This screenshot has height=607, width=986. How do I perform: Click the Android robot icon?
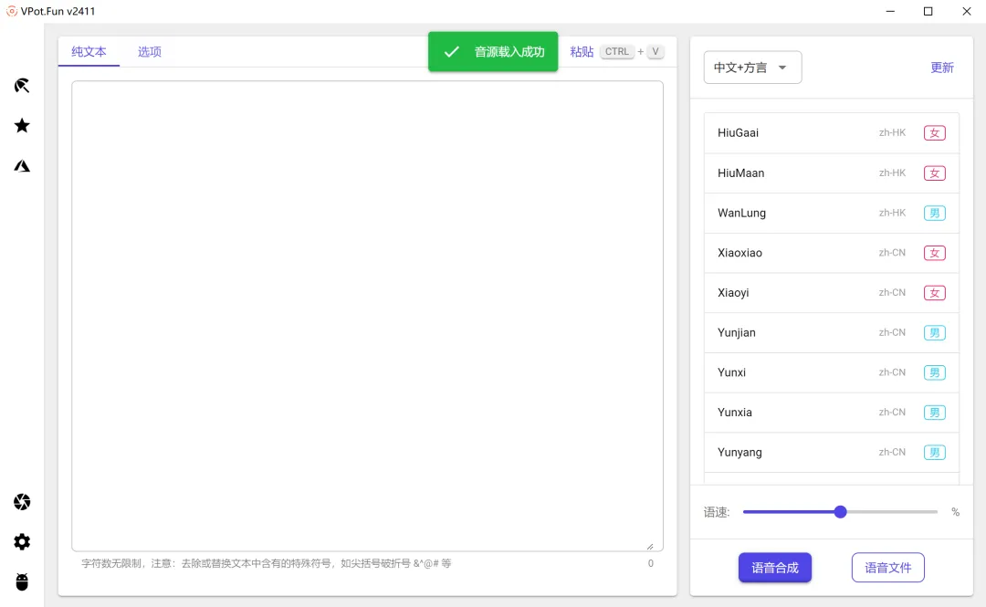click(22, 581)
